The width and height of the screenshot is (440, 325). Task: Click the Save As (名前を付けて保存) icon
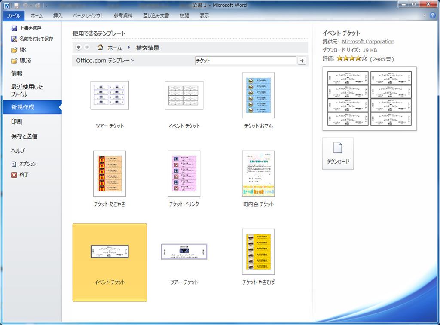point(14,39)
